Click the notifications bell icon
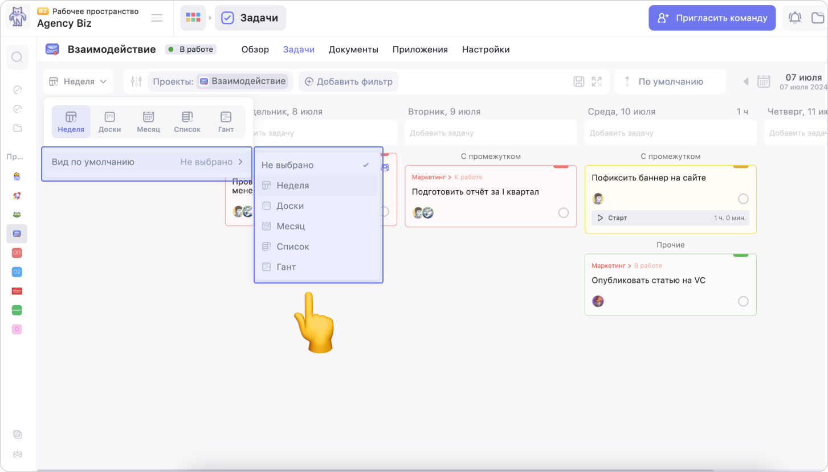The height and width of the screenshot is (472, 828). pos(794,18)
